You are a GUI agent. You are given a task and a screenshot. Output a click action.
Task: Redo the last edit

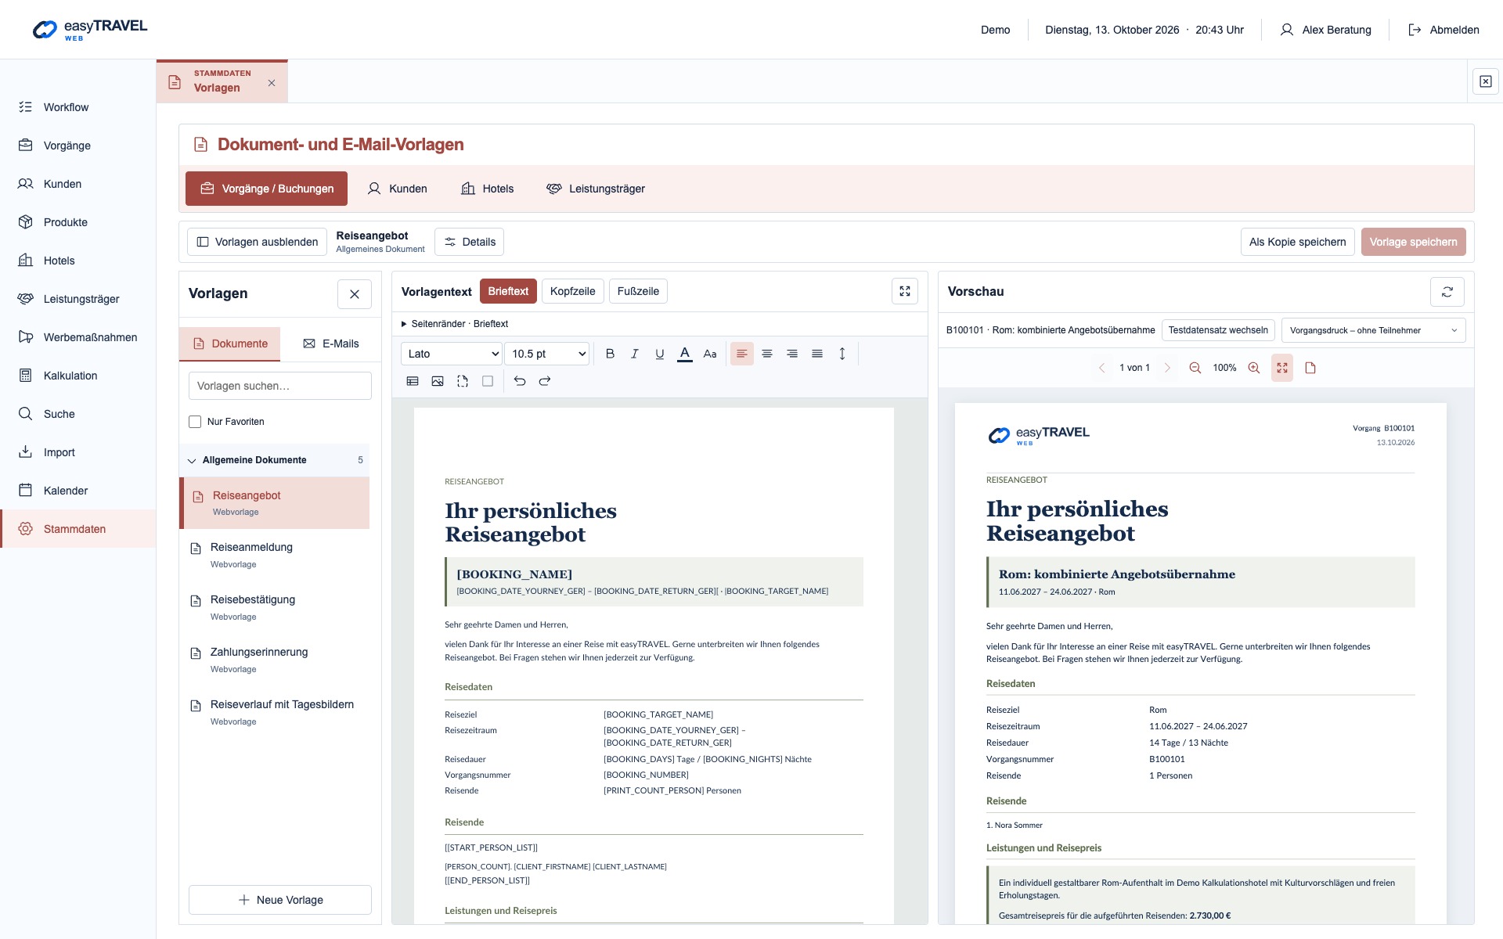click(x=545, y=381)
